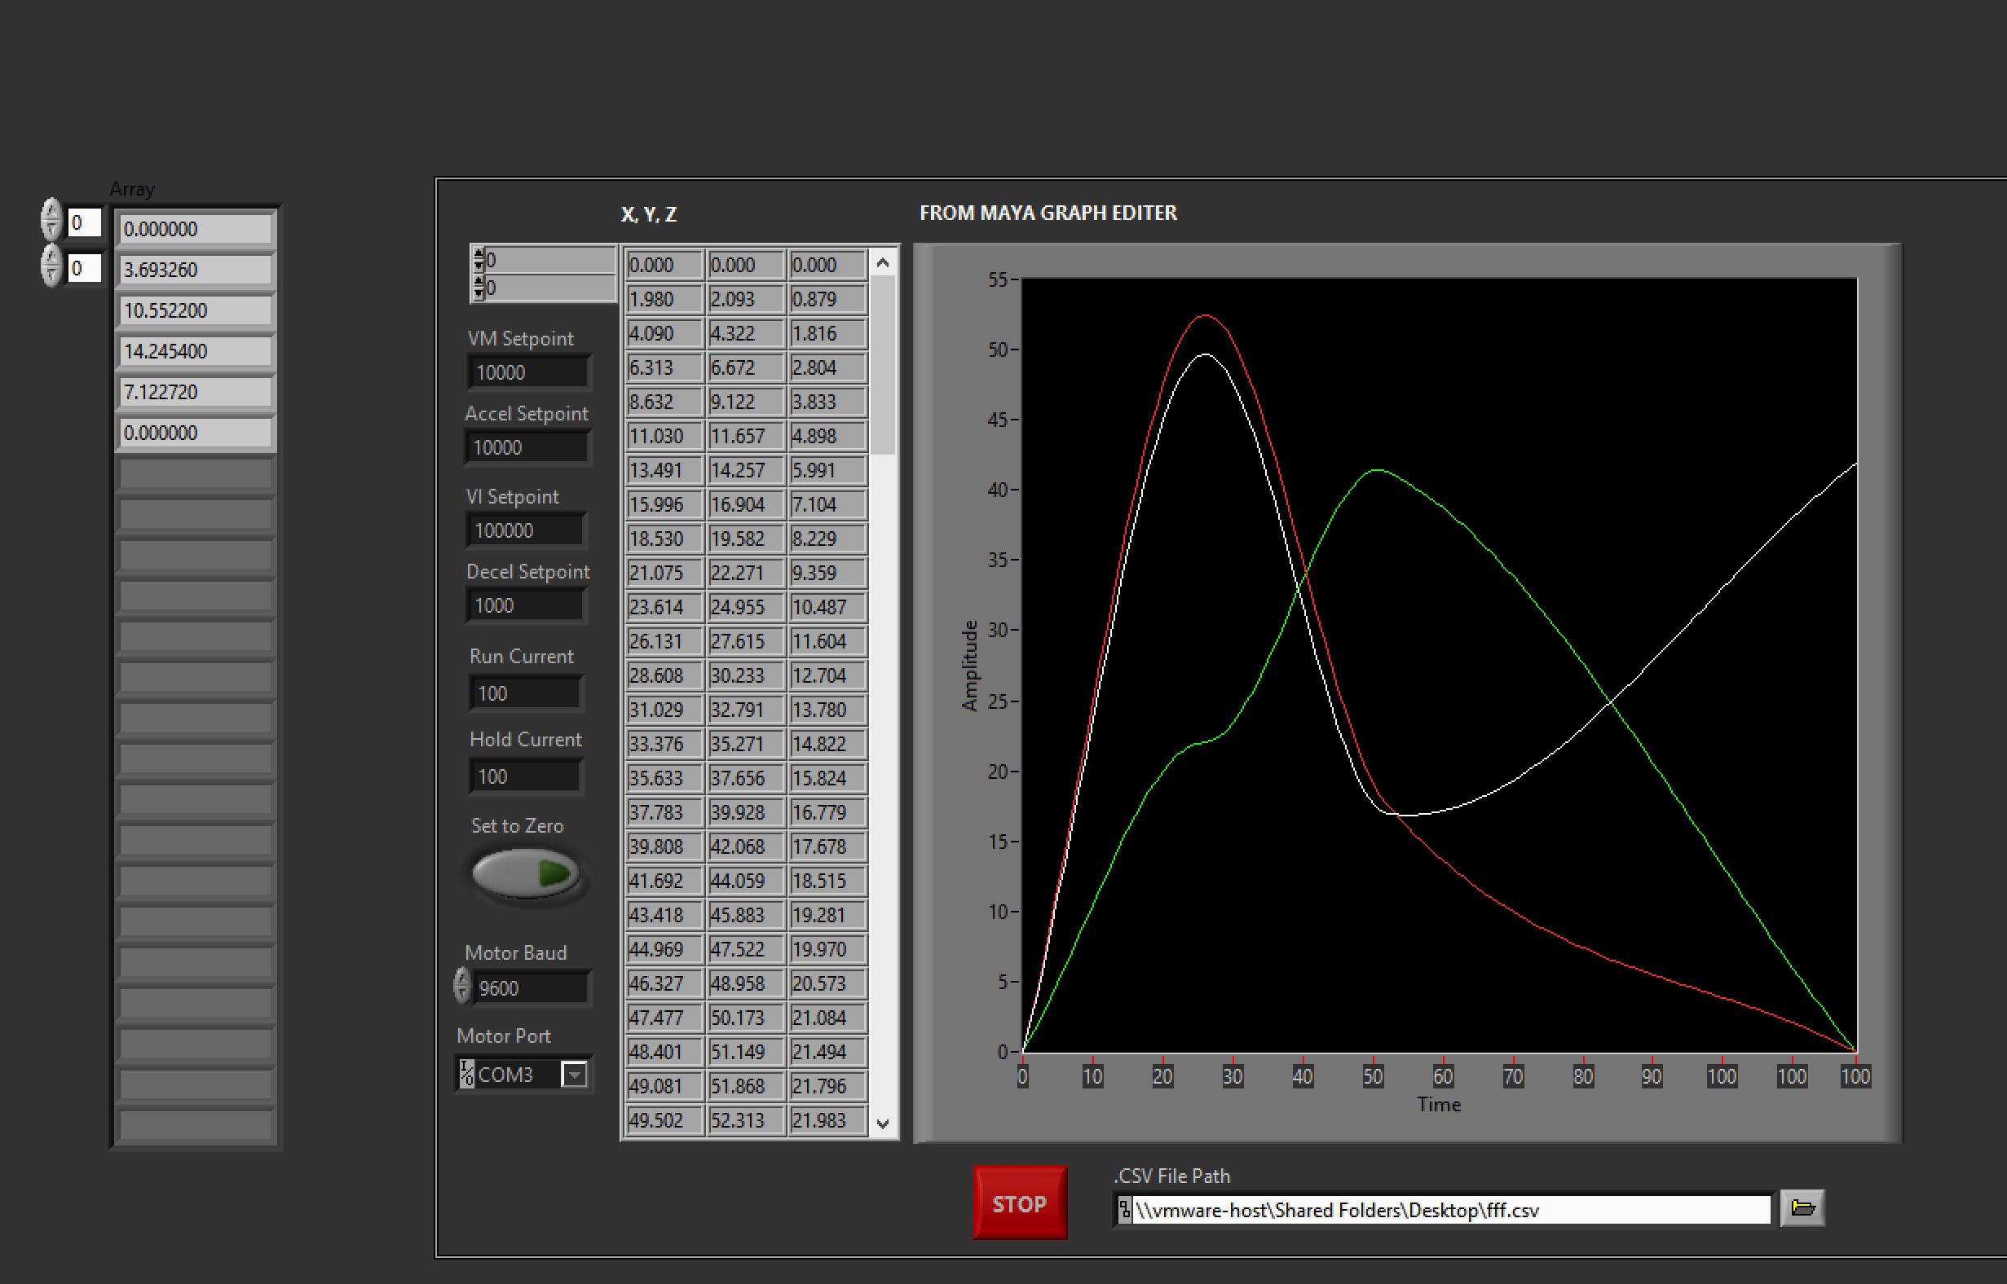Viewport: 2007px width, 1284px height.
Task: Click the VM Setpoint input field
Action: coord(528,372)
